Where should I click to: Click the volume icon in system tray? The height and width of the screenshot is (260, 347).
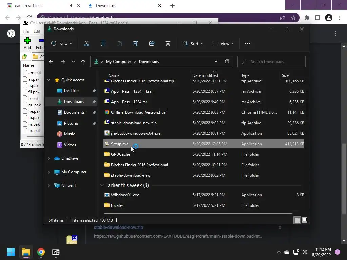click(304, 252)
